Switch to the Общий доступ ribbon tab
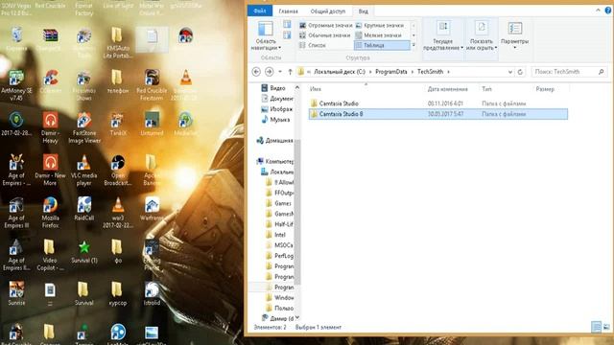Image resolution: width=614 pixels, height=345 pixels. click(x=328, y=11)
